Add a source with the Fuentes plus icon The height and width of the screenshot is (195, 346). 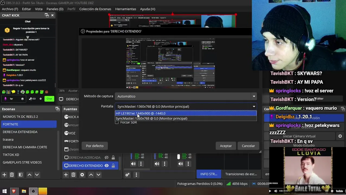(66, 175)
